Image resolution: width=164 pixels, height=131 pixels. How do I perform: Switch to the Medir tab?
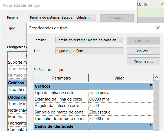click(x=142, y=5)
